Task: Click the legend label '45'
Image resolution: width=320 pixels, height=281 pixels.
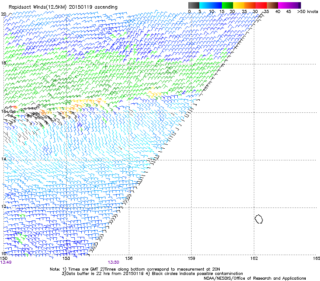Action: pyautogui.click(x=288, y=11)
